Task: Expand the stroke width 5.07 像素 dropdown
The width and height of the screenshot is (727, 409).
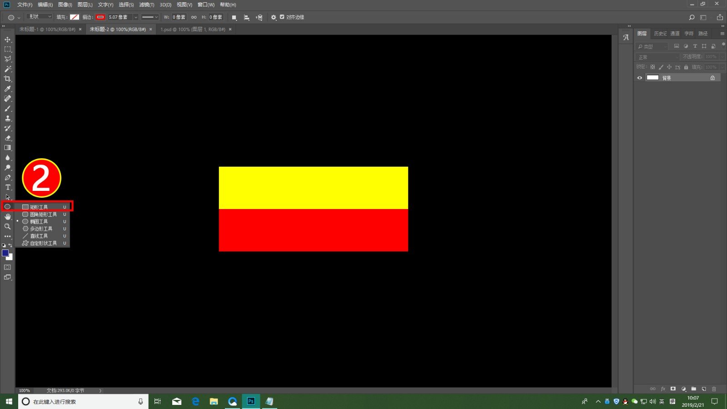Action: point(135,17)
